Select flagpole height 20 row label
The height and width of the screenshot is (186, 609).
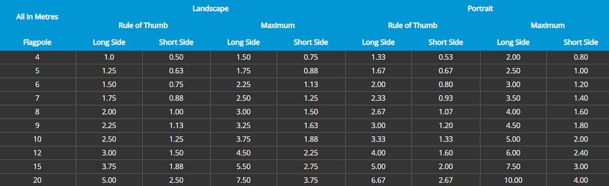point(37,180)
